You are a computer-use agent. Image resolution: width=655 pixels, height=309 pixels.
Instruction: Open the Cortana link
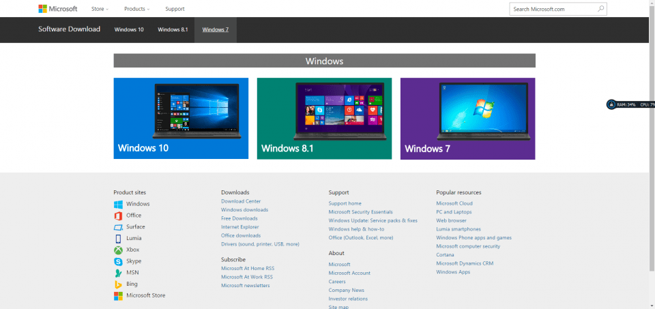tap(445, 254)
